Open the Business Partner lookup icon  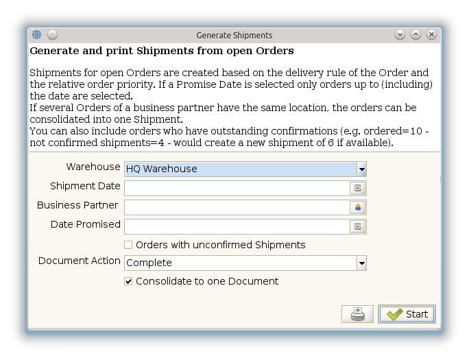point(358,207)
